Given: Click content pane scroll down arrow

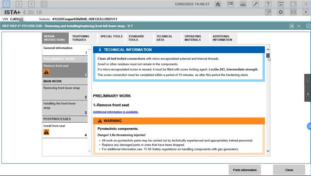Looking at the screenshot, I should click(268, 151).
